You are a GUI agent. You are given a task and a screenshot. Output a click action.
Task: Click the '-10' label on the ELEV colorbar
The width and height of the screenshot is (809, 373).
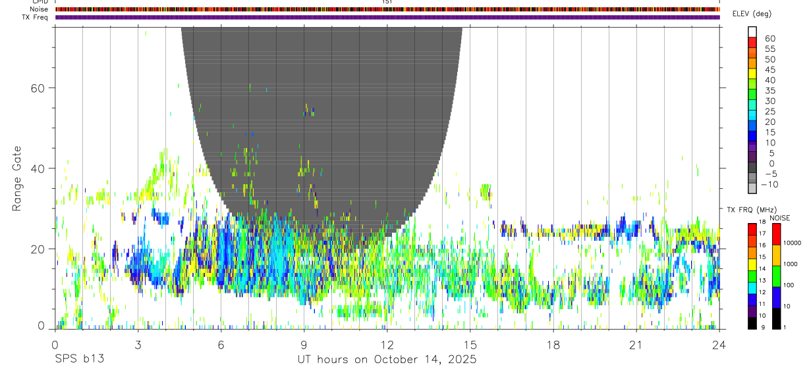769,184
